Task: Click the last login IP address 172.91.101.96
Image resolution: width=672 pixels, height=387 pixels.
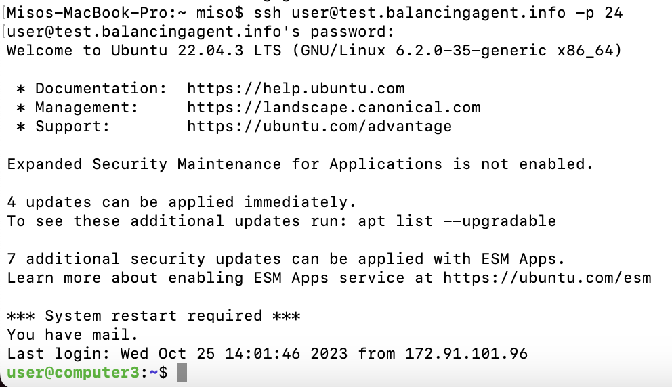Action: coord(466,354)
